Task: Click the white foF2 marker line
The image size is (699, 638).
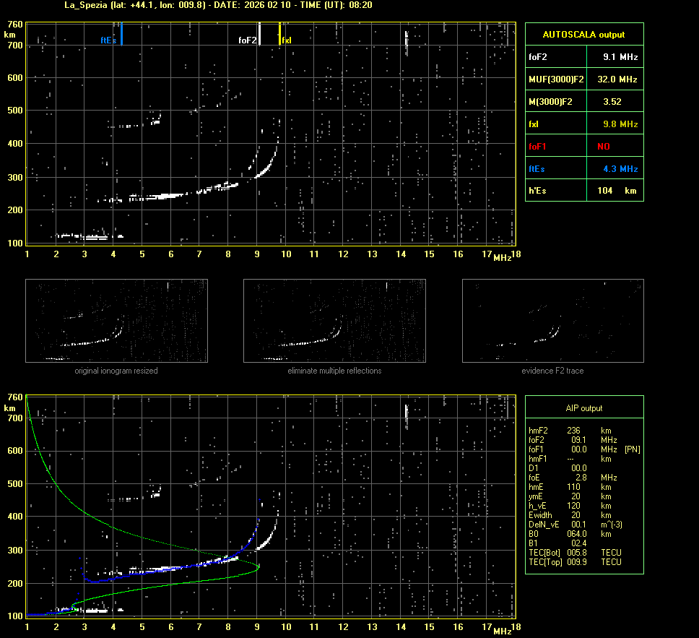Action: 259,34
